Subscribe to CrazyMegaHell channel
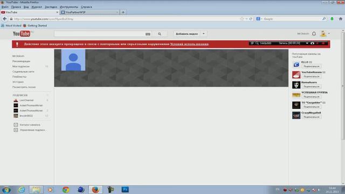Viewport: 345px width, 194px height. pyautogui.click(x=312, y=117)
